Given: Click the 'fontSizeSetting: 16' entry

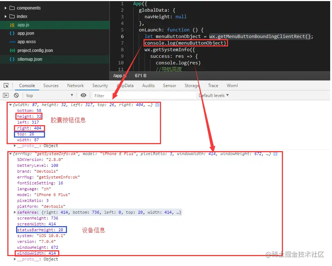Looking at the screenshot, I should pyautogui.click(x=40, y=183).
